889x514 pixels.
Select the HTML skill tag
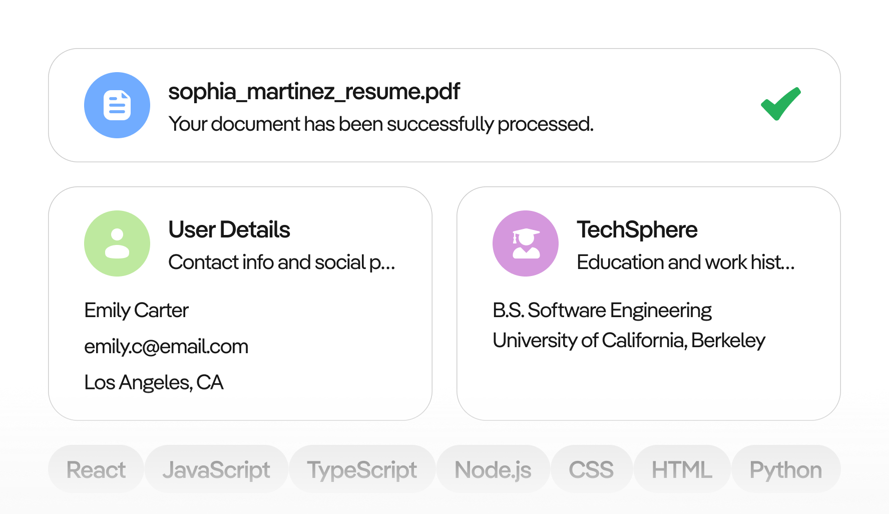(x=682, y=469)
